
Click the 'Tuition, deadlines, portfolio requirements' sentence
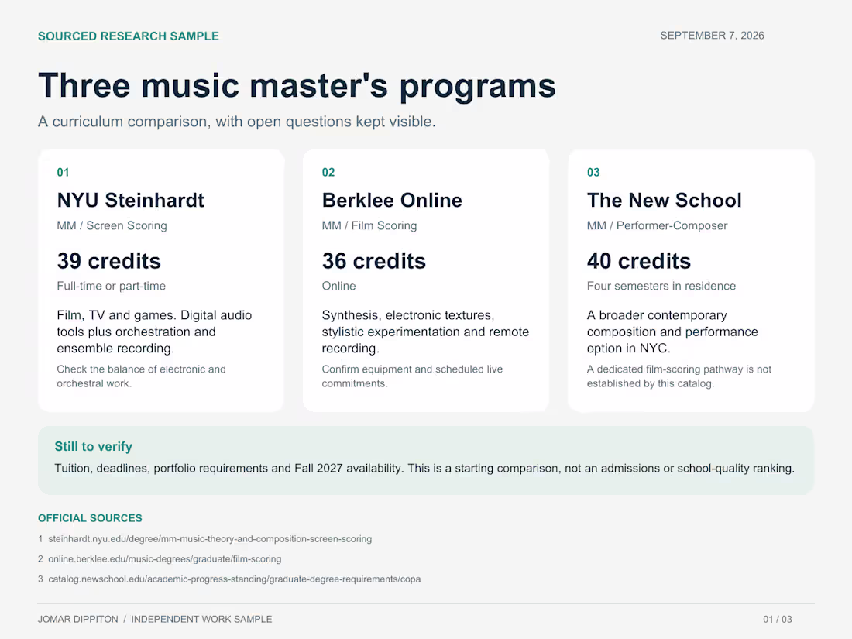[424, 469]
